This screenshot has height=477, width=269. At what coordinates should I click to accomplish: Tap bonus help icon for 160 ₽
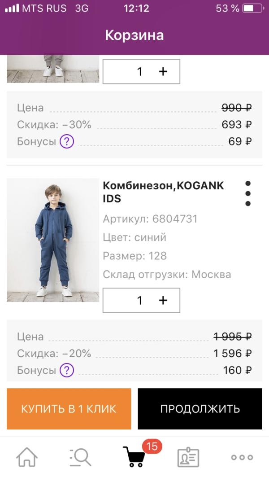pos(67,370)
